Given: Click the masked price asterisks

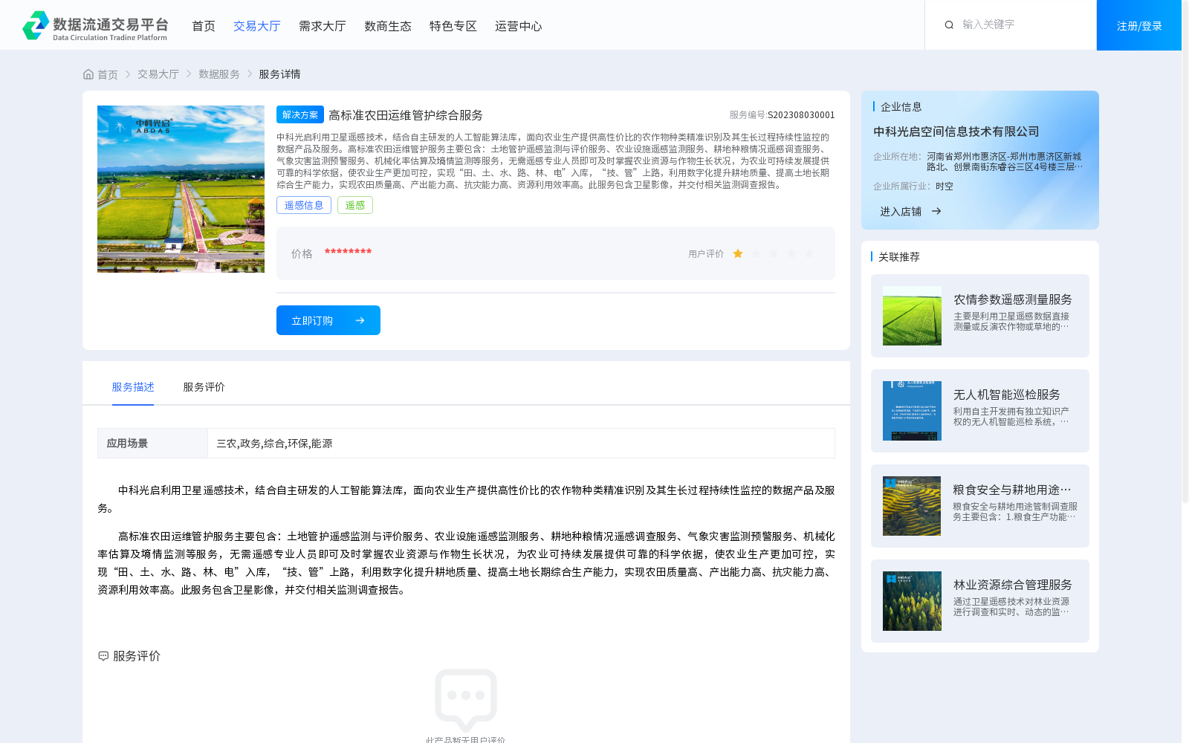Looking at the screenshot, I should point(348,253).
